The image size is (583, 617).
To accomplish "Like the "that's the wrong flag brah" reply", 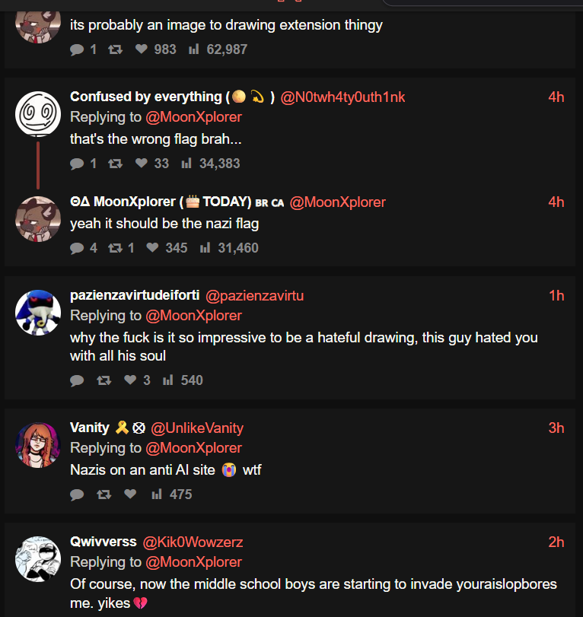I will pyautogui.click(x=141, y=164).
